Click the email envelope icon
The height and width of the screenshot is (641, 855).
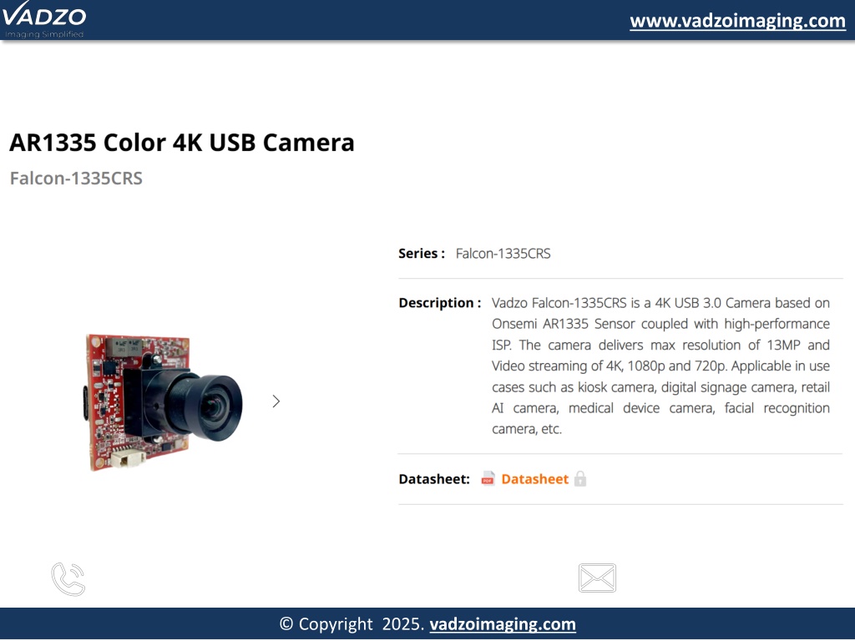point(597,578)
